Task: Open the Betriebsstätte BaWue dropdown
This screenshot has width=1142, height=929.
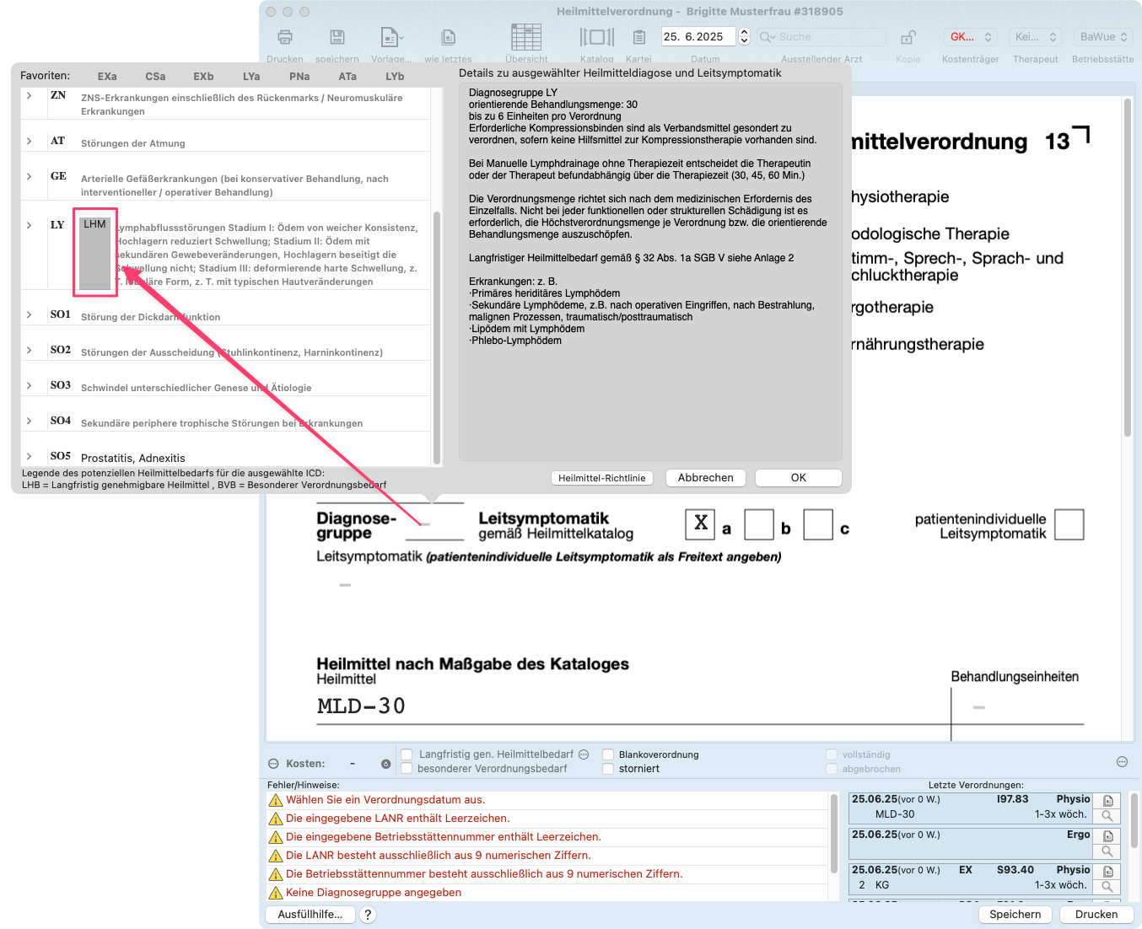Action: [1103, 37]
